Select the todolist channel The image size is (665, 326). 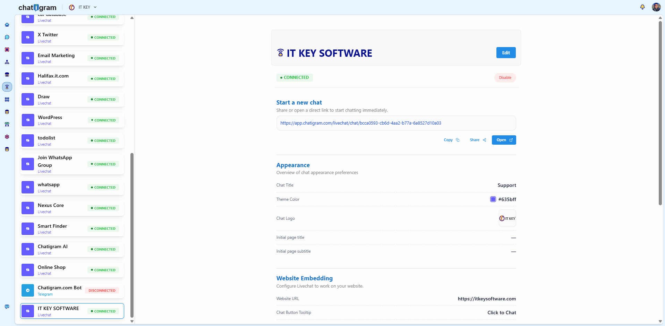pos(72,141)
